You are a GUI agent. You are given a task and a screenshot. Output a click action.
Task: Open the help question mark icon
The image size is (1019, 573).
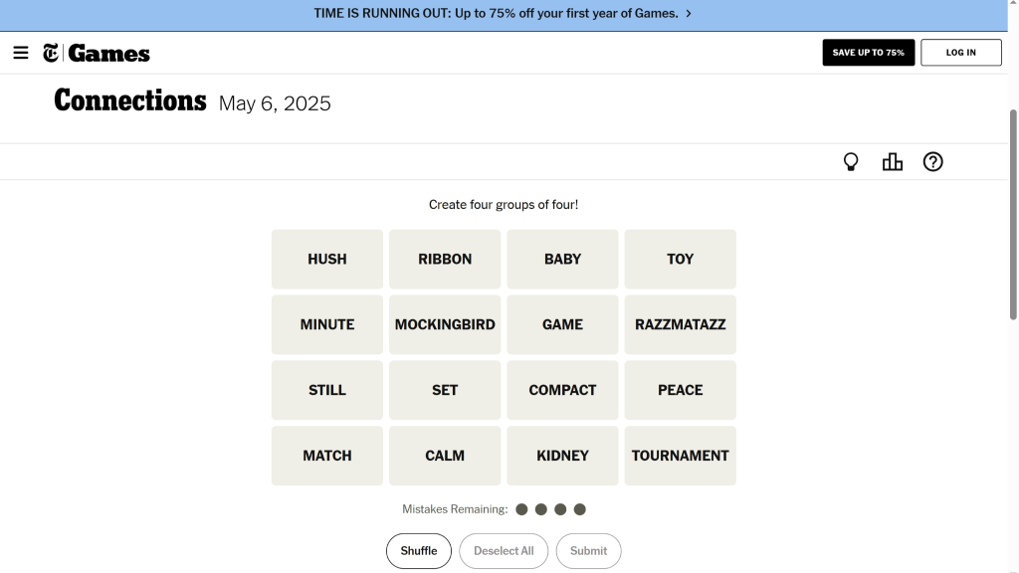pyautogui.click(x=932, y=162)
